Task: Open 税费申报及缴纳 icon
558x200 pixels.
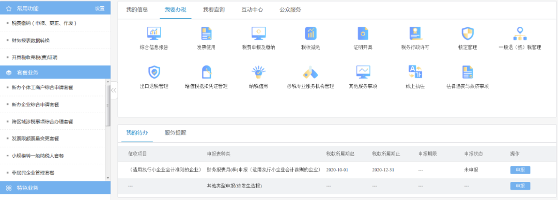Action: pyautogui.click(x=258, y=34)
